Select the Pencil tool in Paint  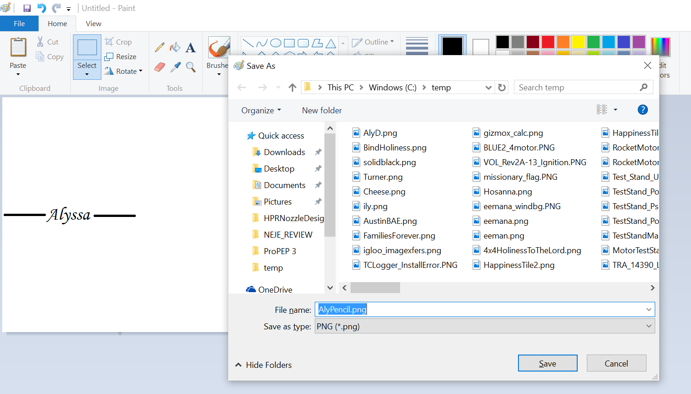[160, 47]
